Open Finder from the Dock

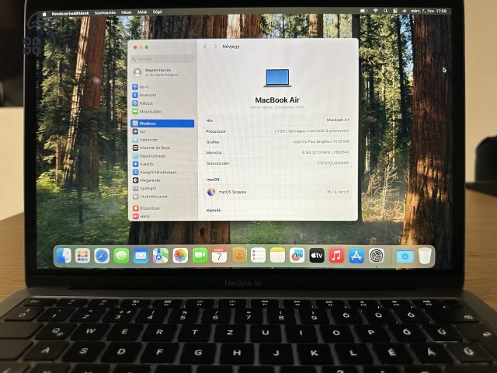[64, 256]
